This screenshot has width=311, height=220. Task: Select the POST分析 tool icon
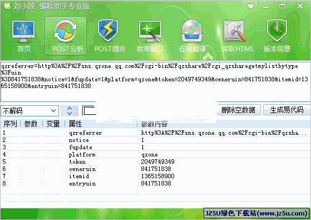[66, 31]
